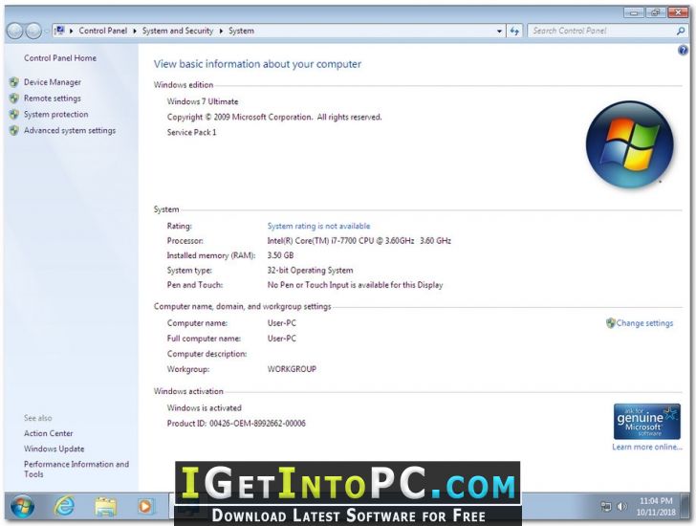Viewport: 696px width, 526px height.
Task: Click the Back navigation arrow button
Action: pyautogui.click(x=14, y=31)
